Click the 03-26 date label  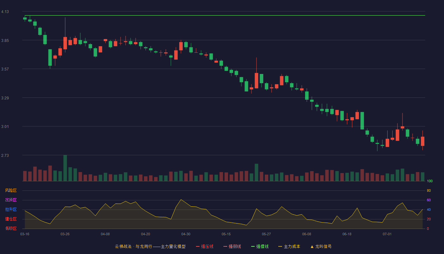click(65, 234)
